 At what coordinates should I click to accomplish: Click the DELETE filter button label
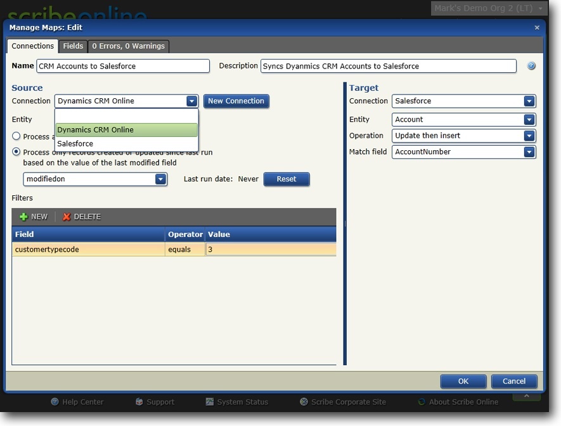(87, 217)
